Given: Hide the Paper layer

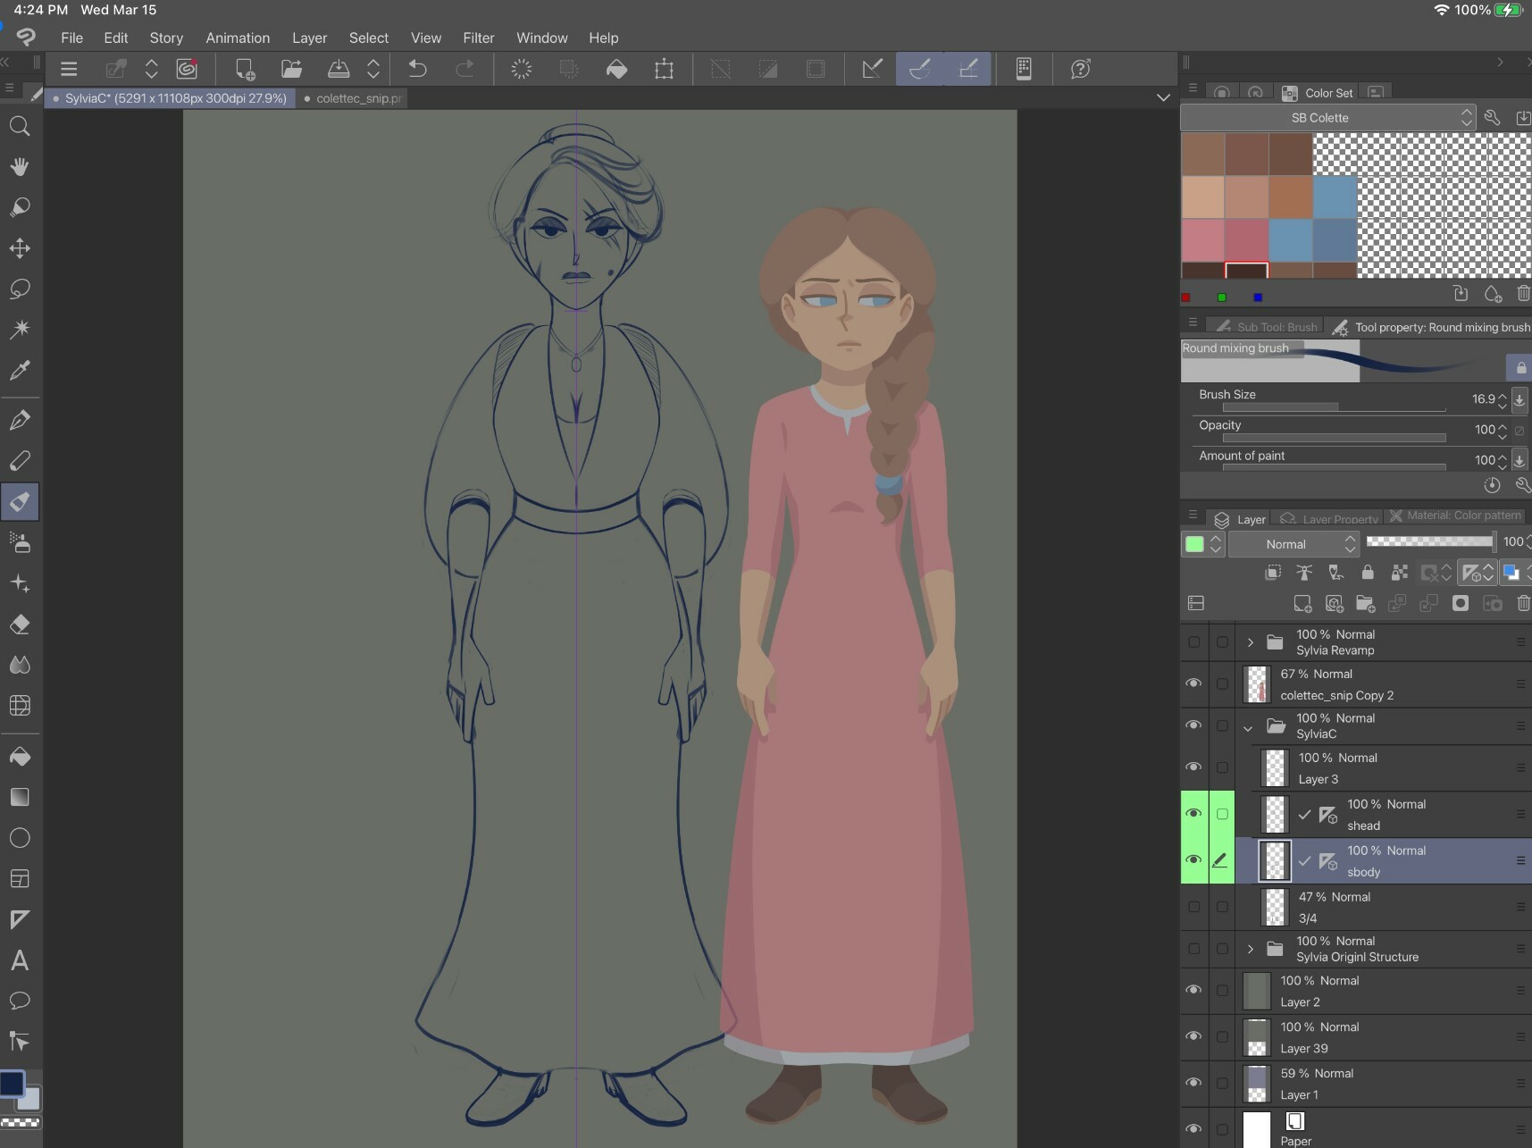Looking at the screenshot, I should pyautogui.click(x=1193, y=1128).
